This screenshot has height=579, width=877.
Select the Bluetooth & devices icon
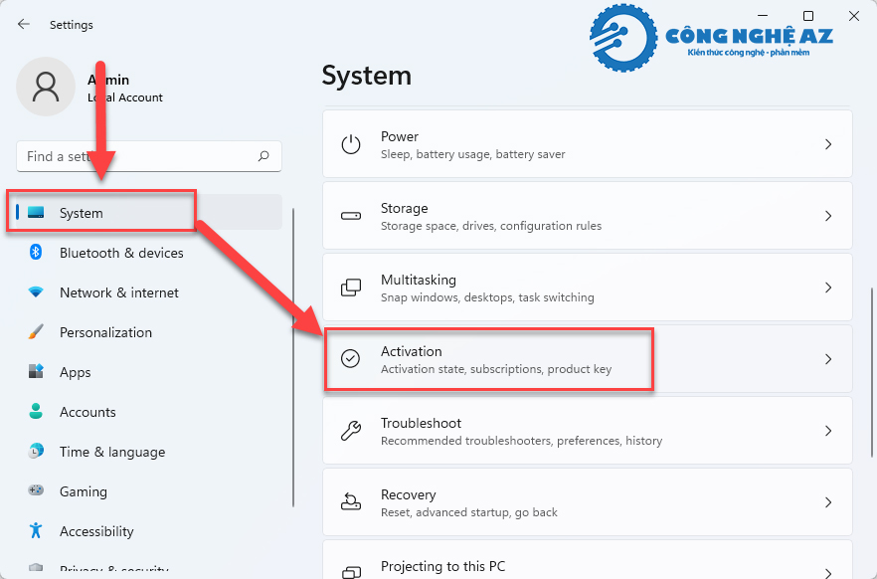(x=36, y=253)
